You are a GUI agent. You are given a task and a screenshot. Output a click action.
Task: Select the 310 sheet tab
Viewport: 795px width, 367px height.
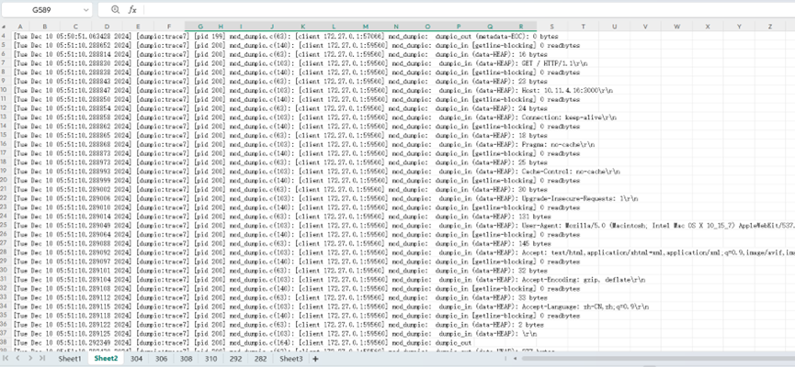click(210, 360)
